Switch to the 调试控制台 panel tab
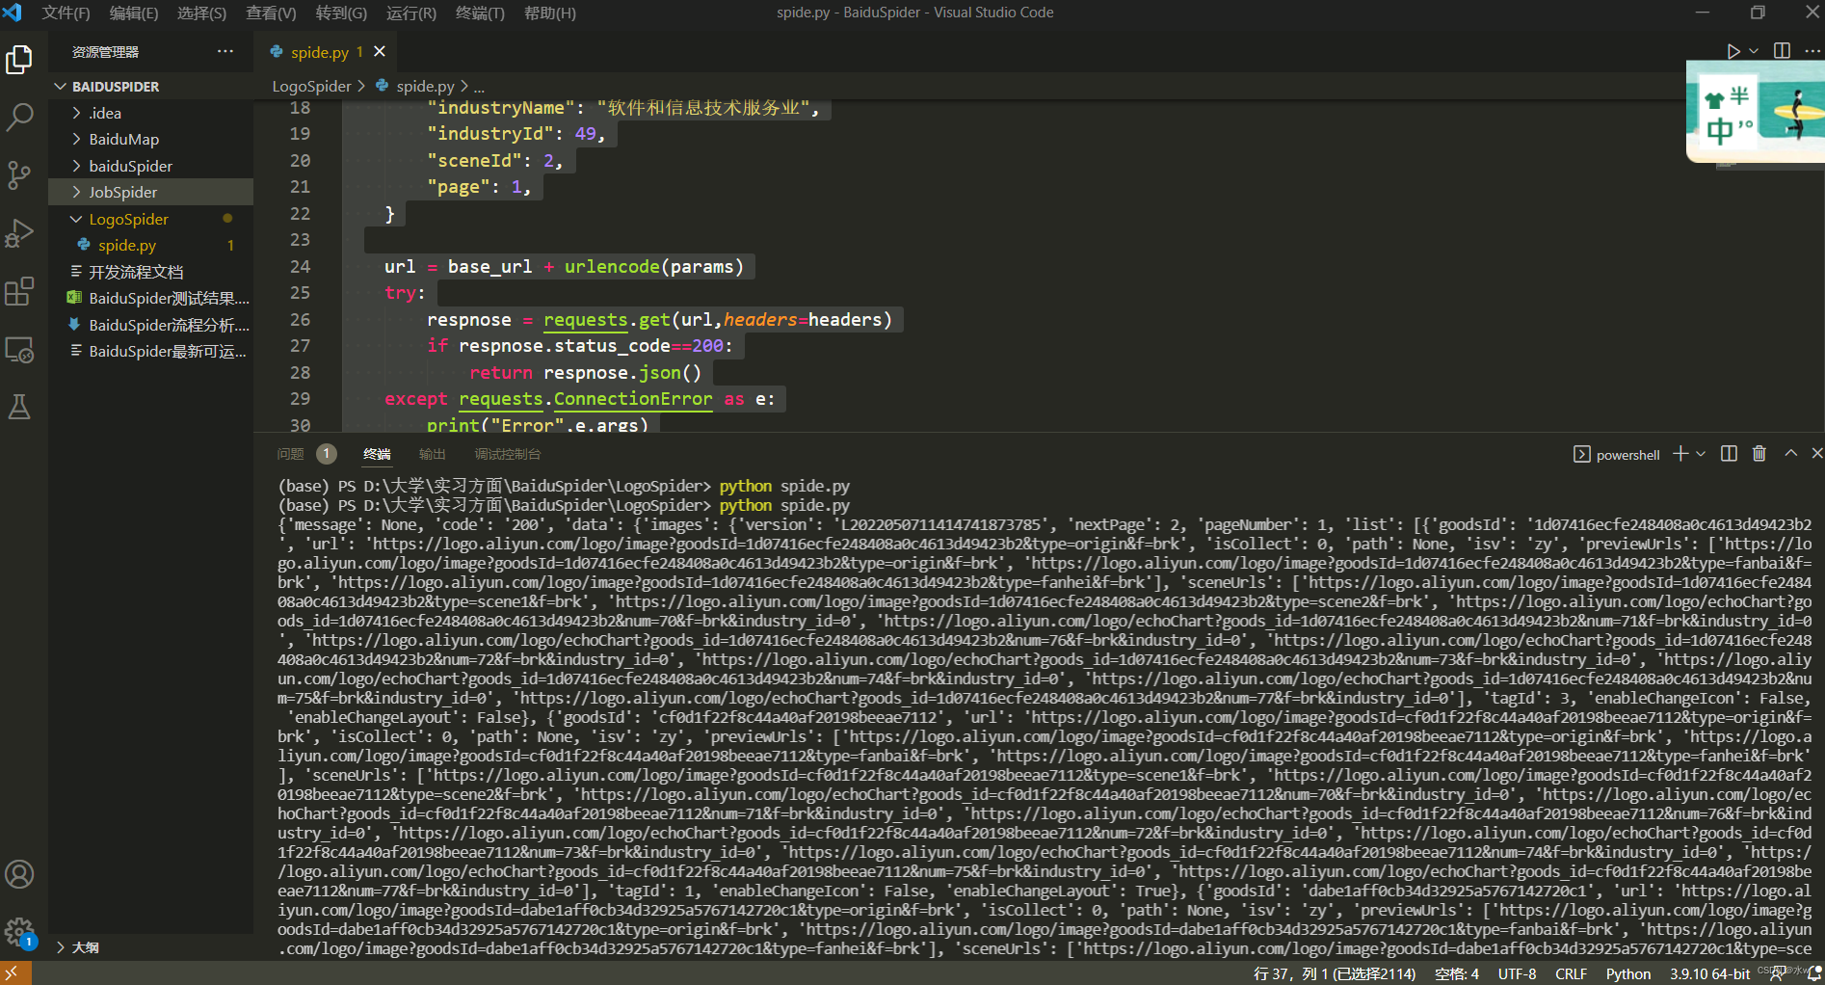The height and width of the screenshot is (985, 1825). point(508,454)
